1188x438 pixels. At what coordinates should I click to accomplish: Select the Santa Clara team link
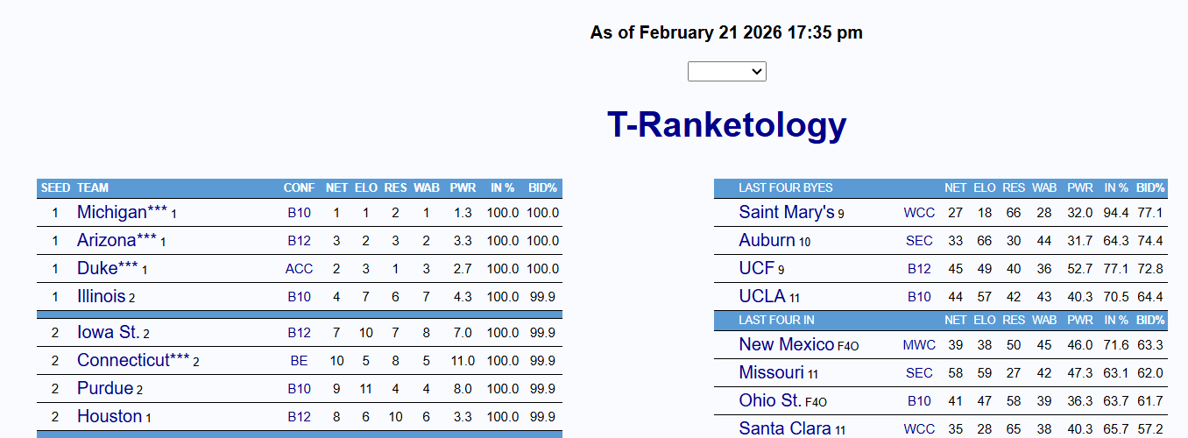click(x=785, y=428)
